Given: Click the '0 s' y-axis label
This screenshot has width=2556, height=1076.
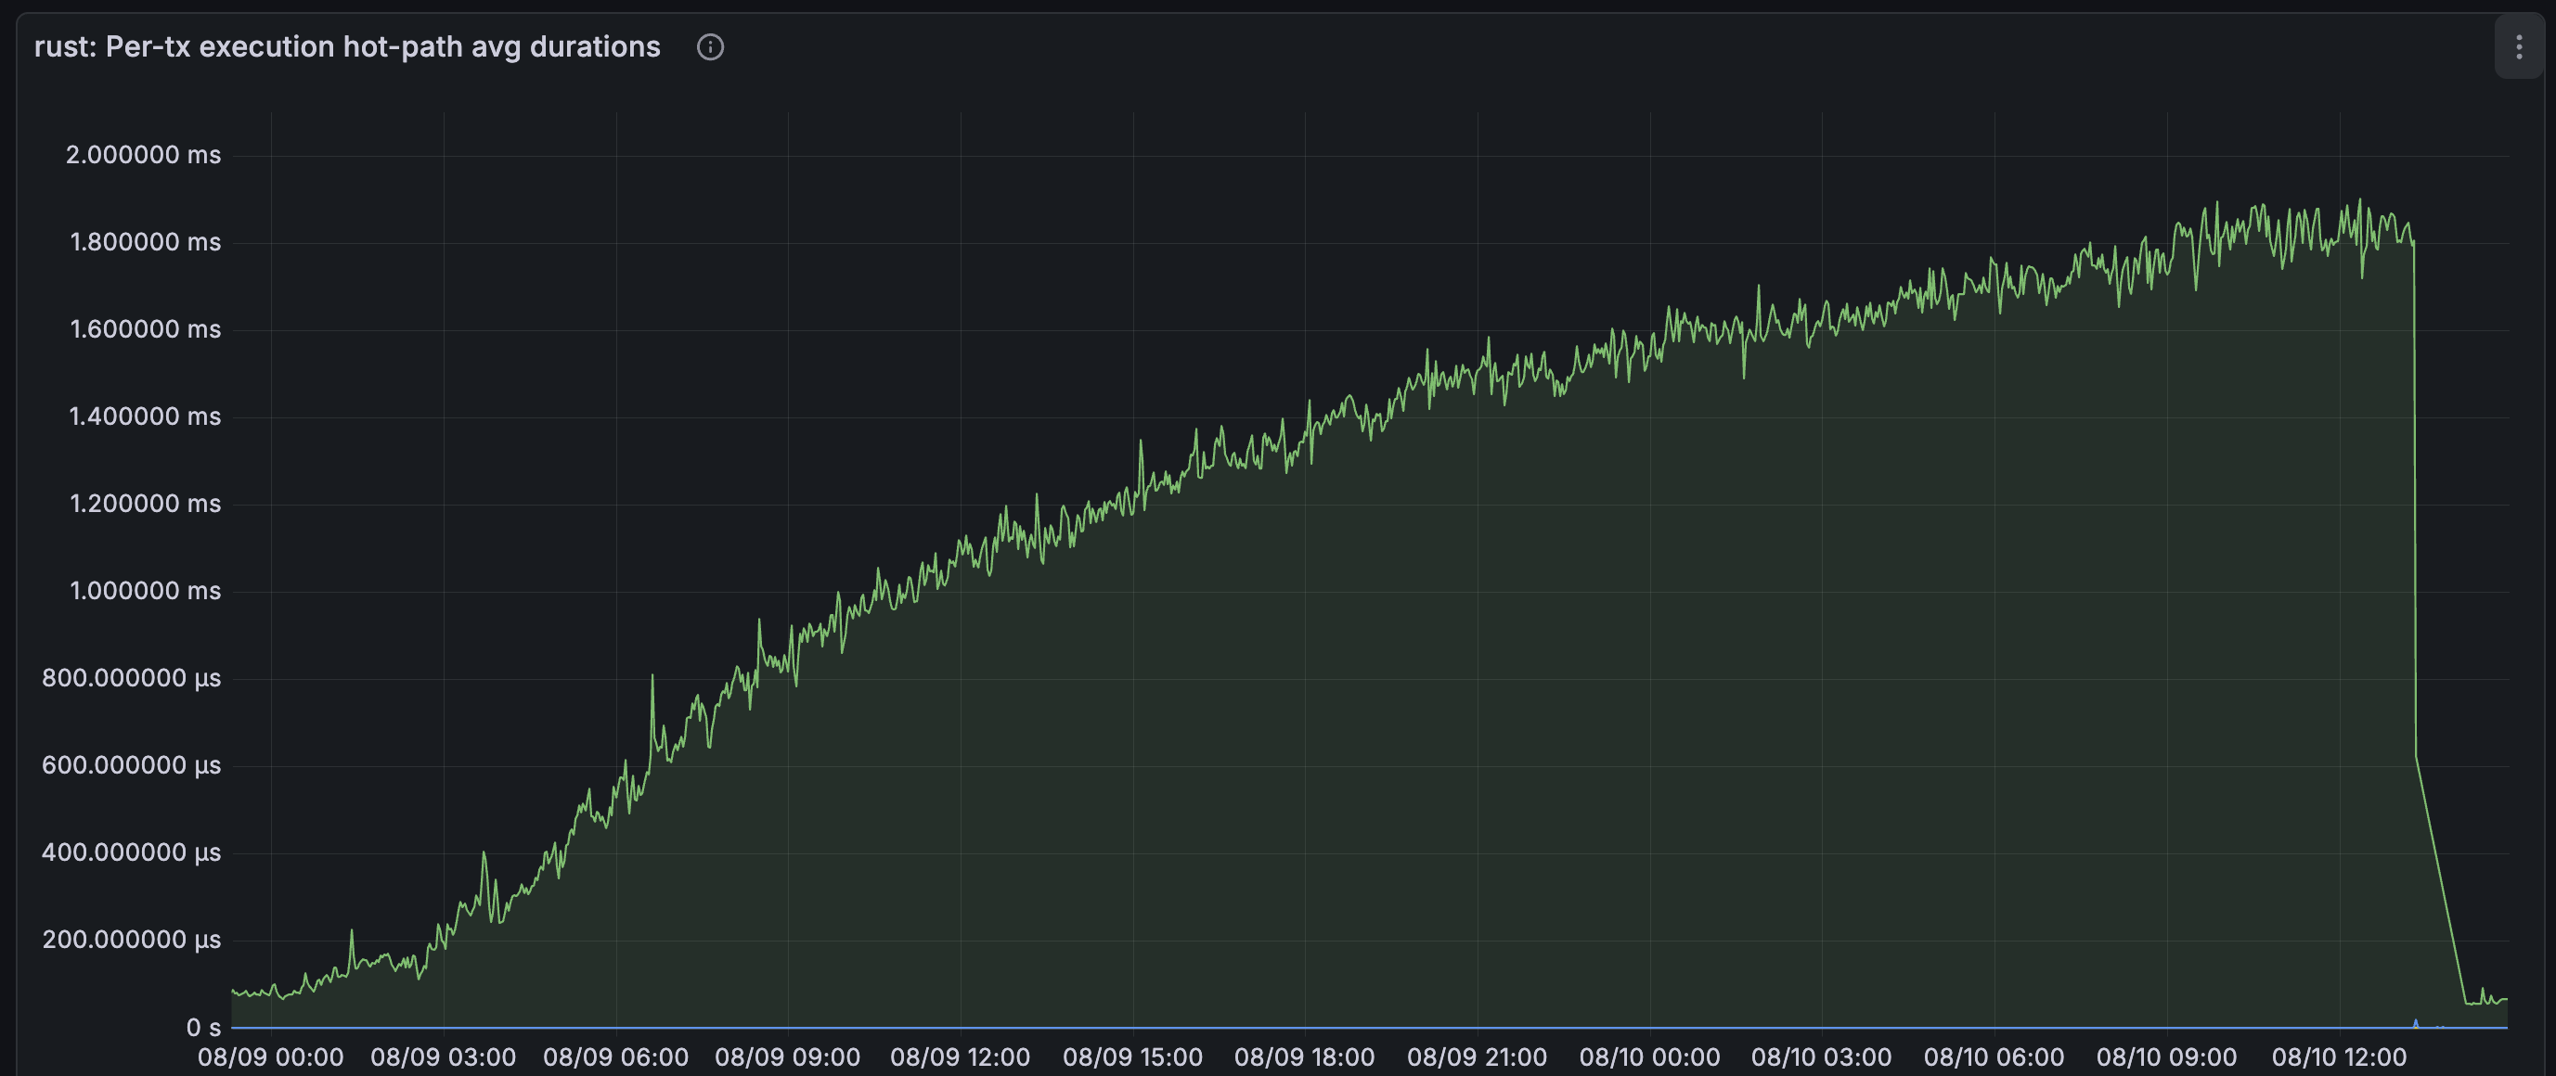Looking at the screenshot, I should pos(203,1028).
